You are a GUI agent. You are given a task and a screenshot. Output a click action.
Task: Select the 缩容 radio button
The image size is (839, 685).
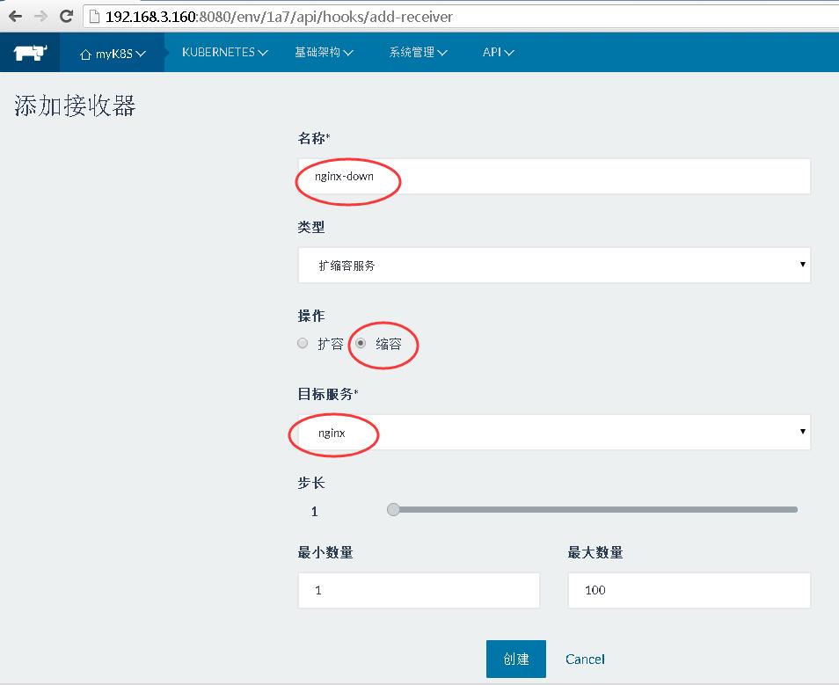361,343
